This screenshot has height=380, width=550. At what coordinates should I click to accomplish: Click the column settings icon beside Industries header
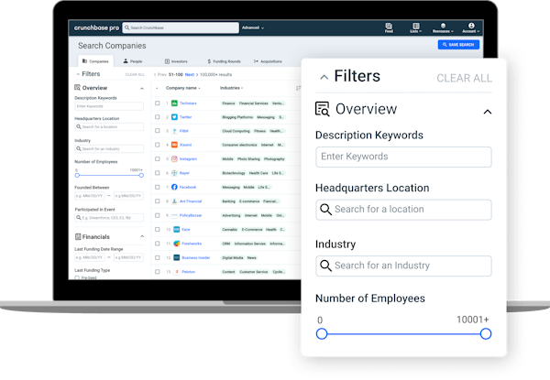pyautogui.click(x=298, y=88)
